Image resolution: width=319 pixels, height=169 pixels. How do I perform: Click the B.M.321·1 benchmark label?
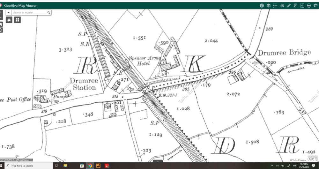168,95
